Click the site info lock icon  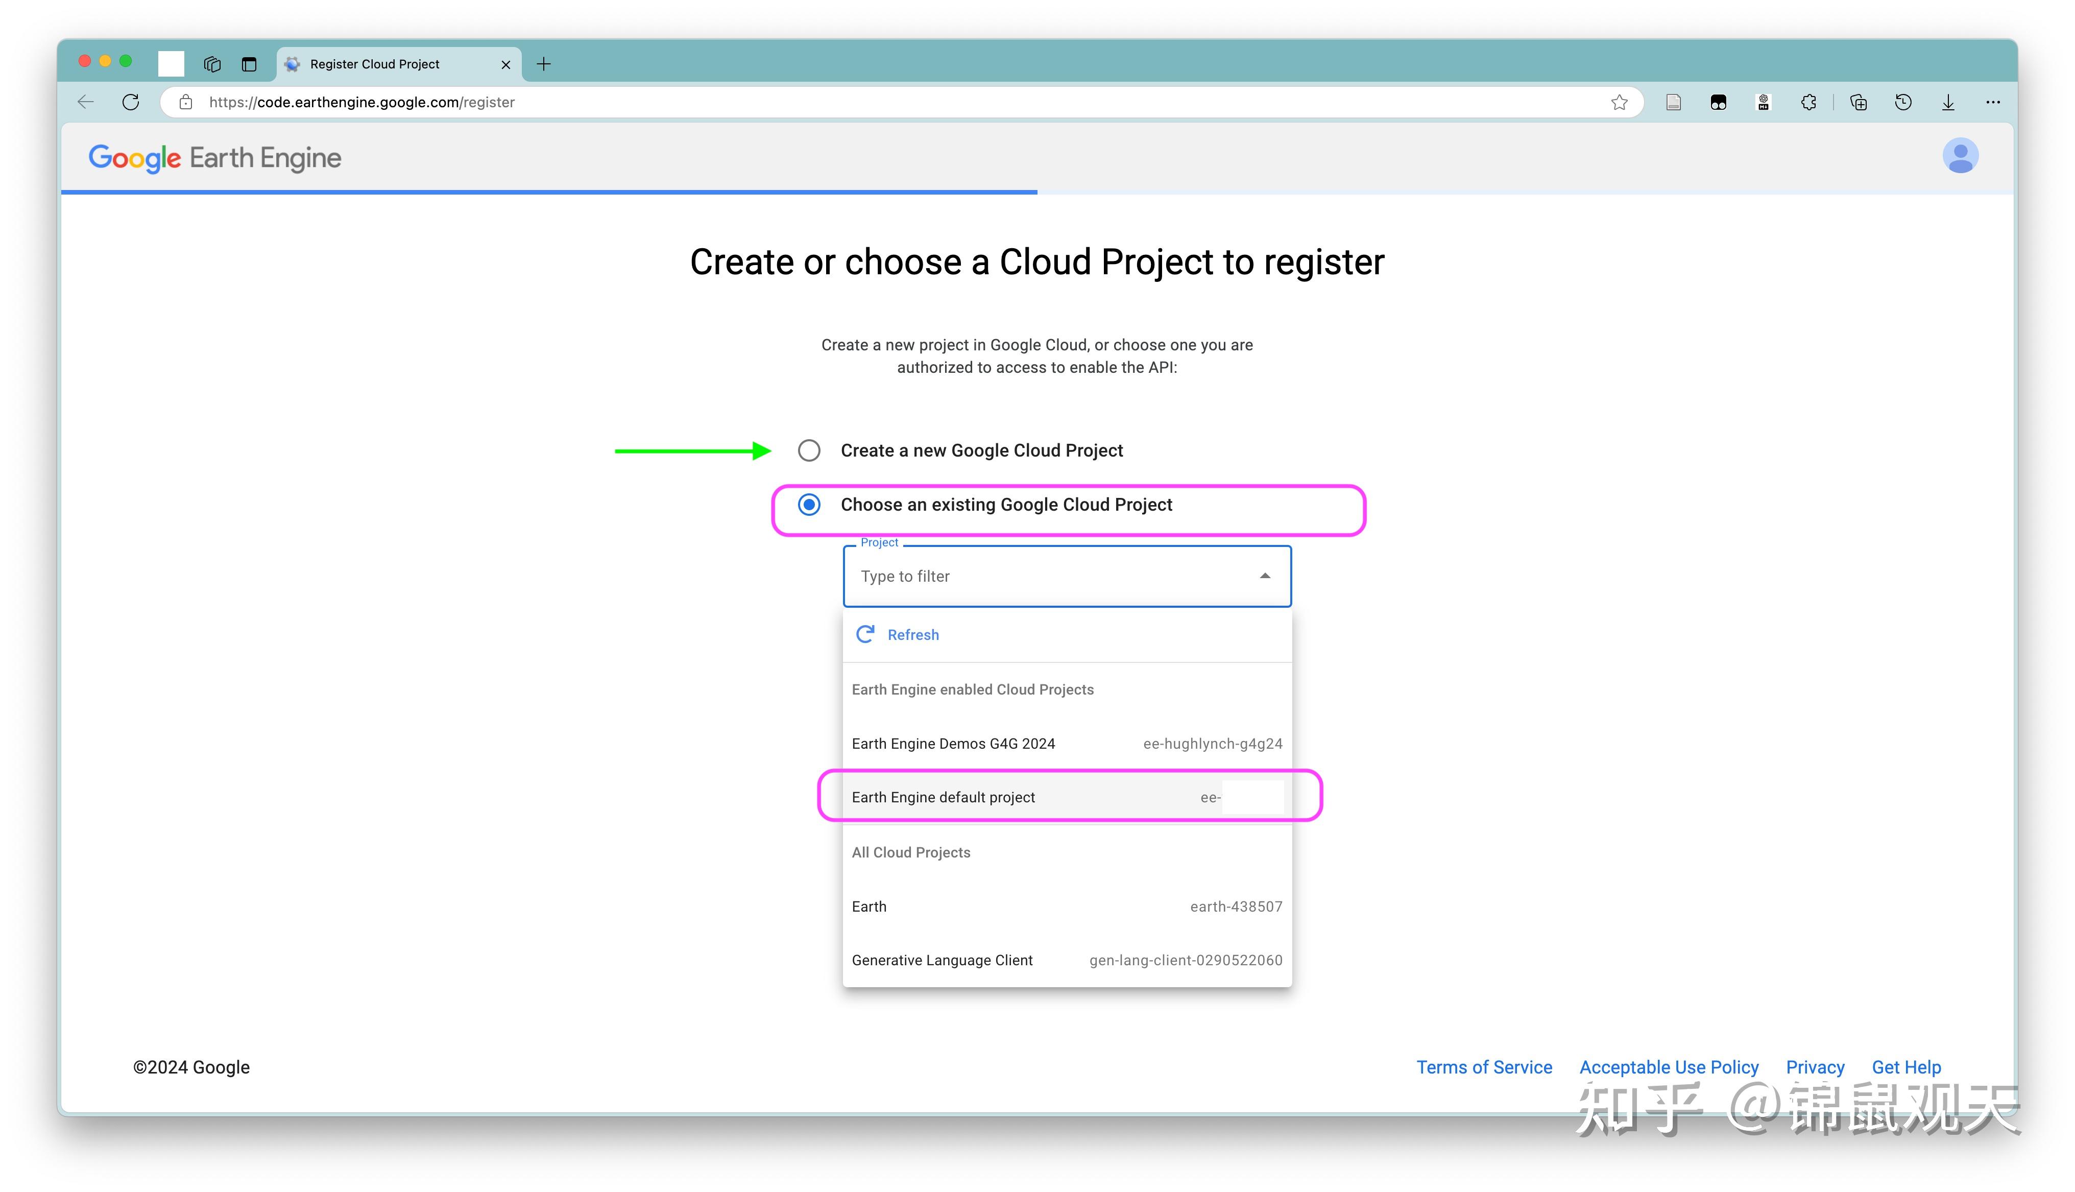coord(186,102)
